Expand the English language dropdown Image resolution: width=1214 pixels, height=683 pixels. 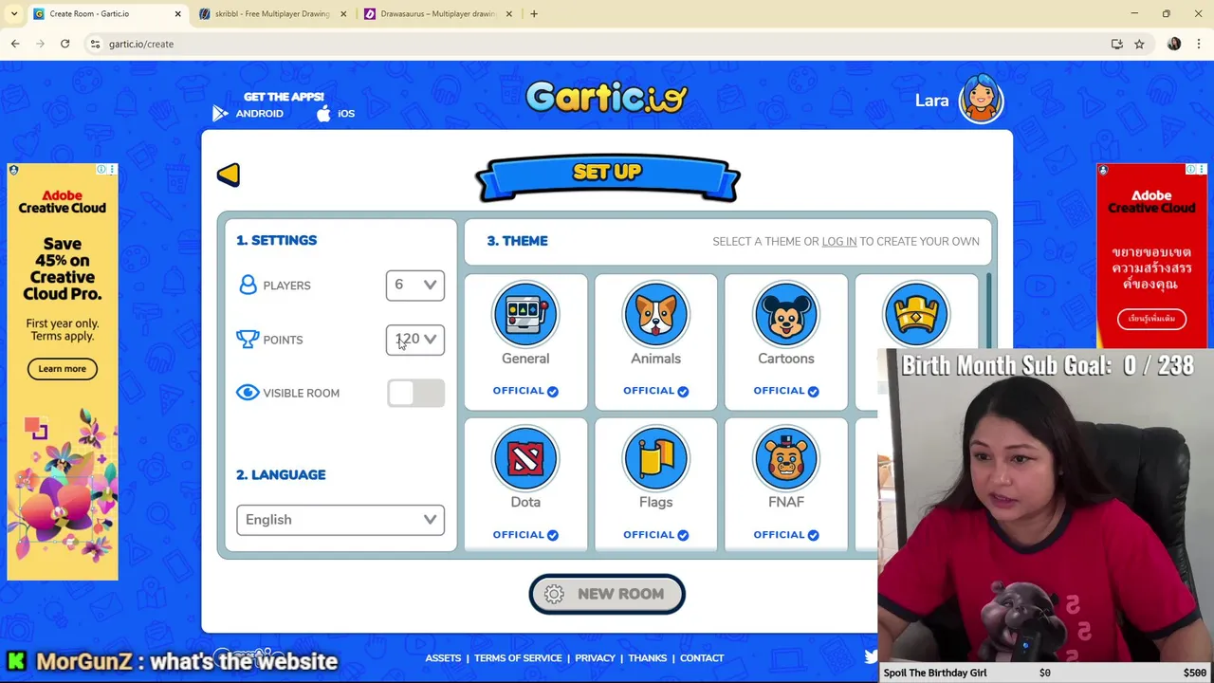click(340, 520)
